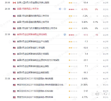The width and height of the screenshot is (111, 101).
Task: Click the red three-star rating of 达拉斯联储商业活动指数
Action: [73, 35]
